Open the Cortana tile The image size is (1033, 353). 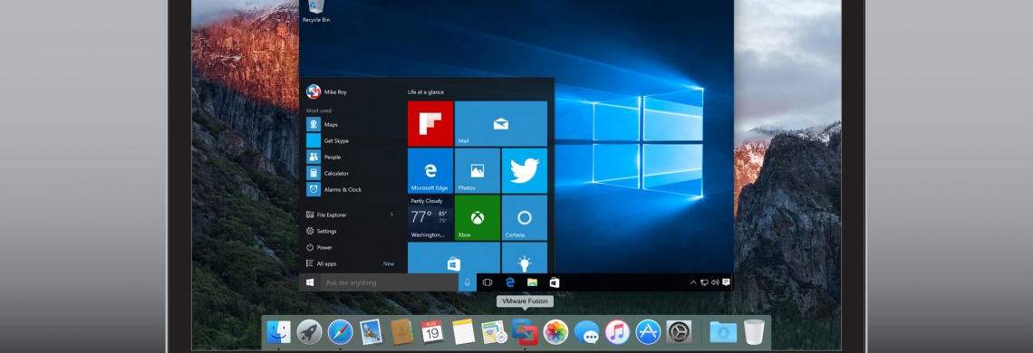click(x=525, y=218)
